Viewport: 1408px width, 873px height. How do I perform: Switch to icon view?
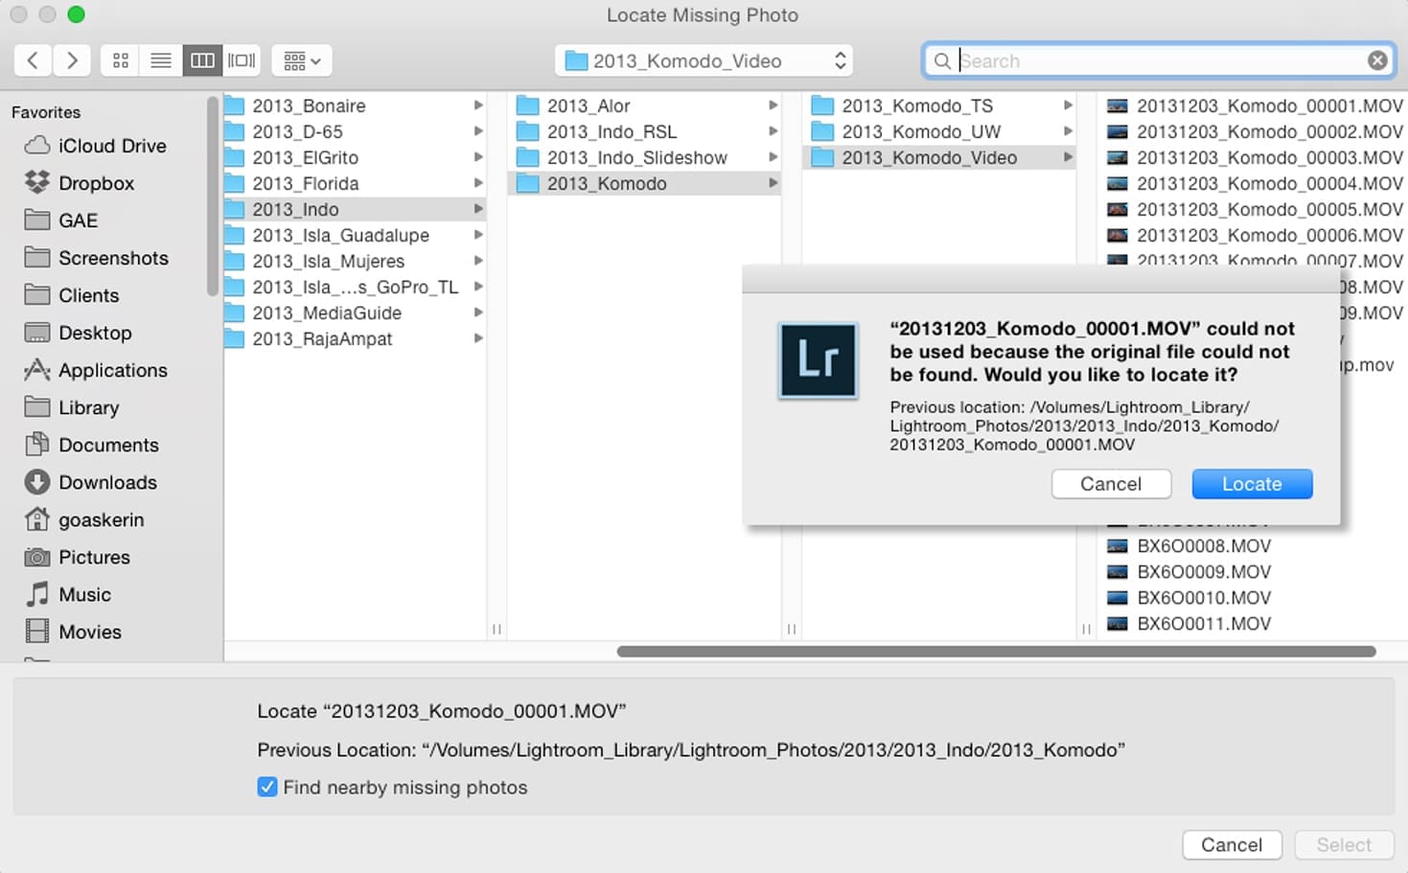(x=121, y=60)
